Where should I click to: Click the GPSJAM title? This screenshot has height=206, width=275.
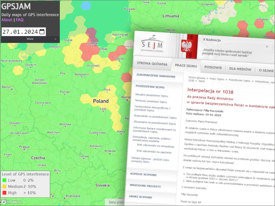click(x=16, y=6)
